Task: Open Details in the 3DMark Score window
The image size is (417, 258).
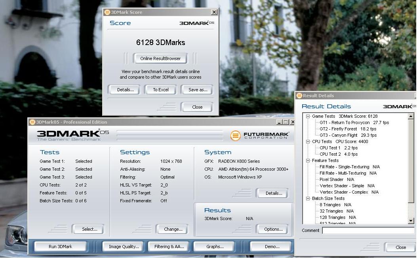Action: [x=125, y=90]
